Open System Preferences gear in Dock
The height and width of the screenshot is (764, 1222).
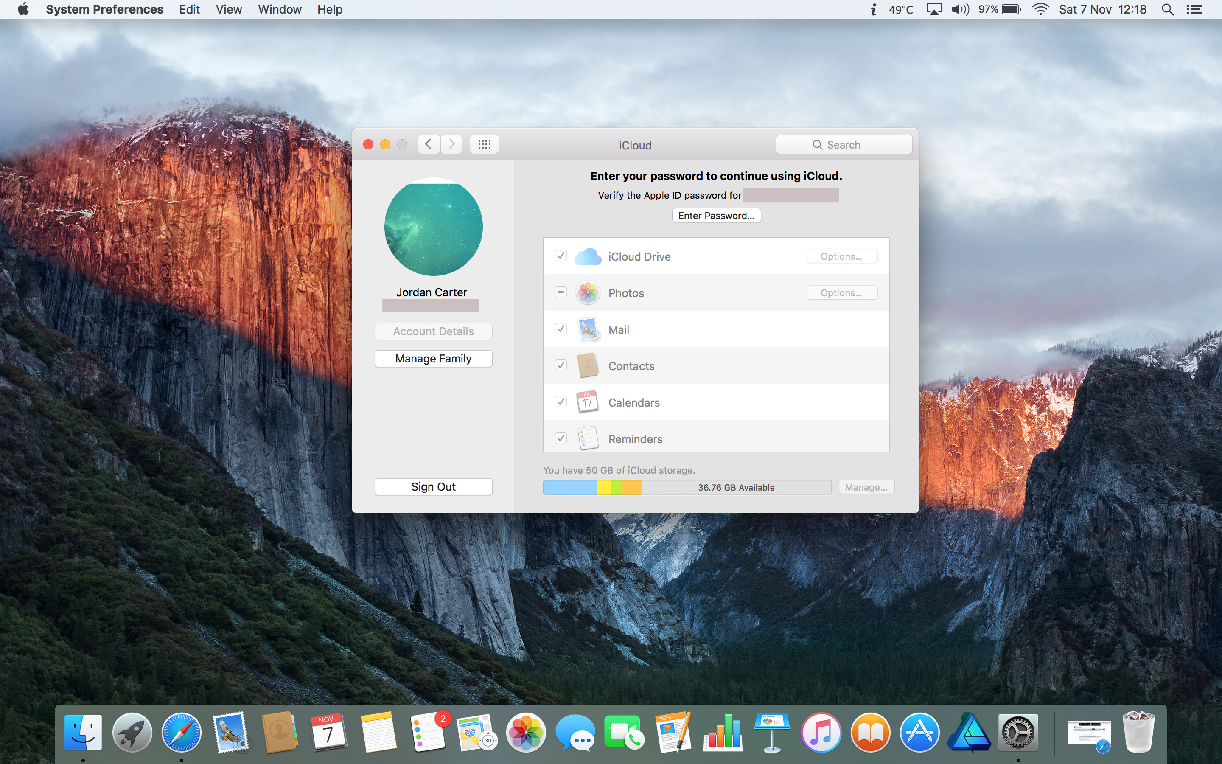pyautogui.click(x=1018, y=732)
